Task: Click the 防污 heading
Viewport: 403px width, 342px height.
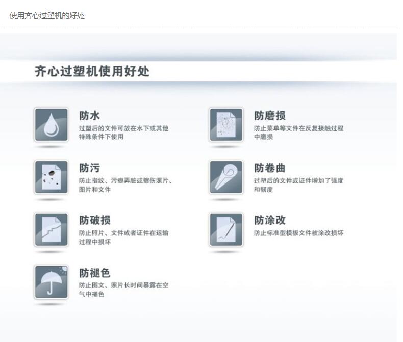Action: [x=89, y=168]
